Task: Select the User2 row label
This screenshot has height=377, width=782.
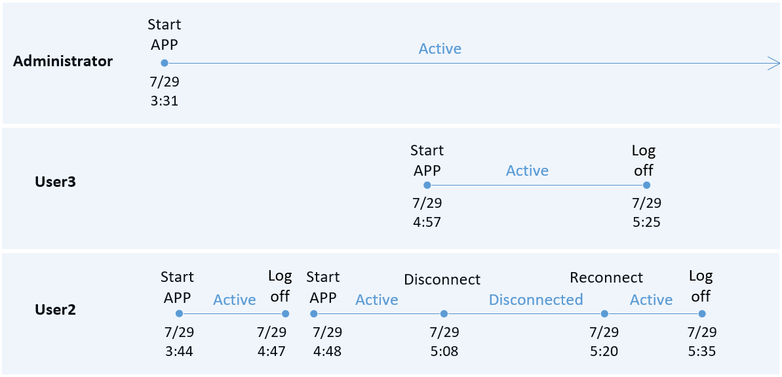Action: [55, 309]
